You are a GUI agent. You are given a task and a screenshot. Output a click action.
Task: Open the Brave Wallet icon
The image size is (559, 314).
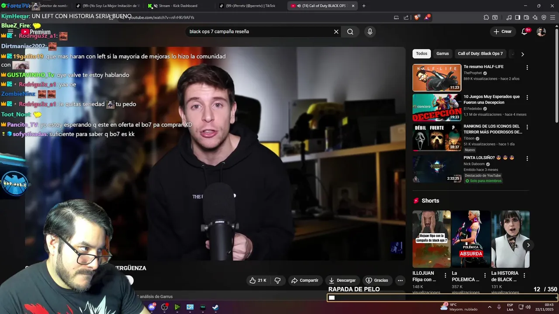click(x=526, y=17)
